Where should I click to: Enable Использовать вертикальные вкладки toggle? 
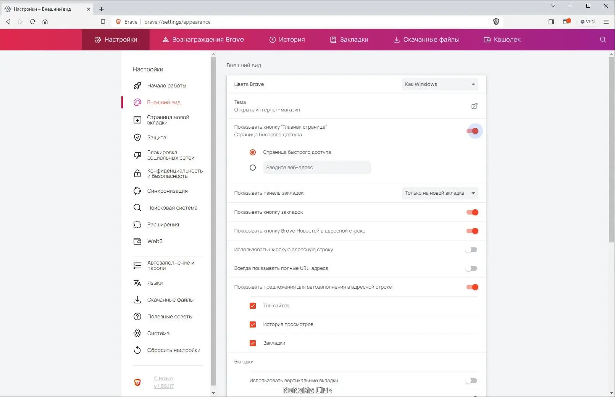(471, 381)
